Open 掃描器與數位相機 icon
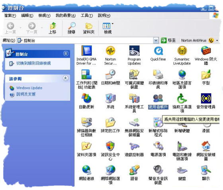The image size is (223, 190). pyautogui.click(x=86, y=122)
